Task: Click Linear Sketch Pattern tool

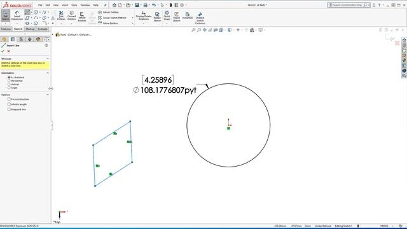Action: [112, 18]
